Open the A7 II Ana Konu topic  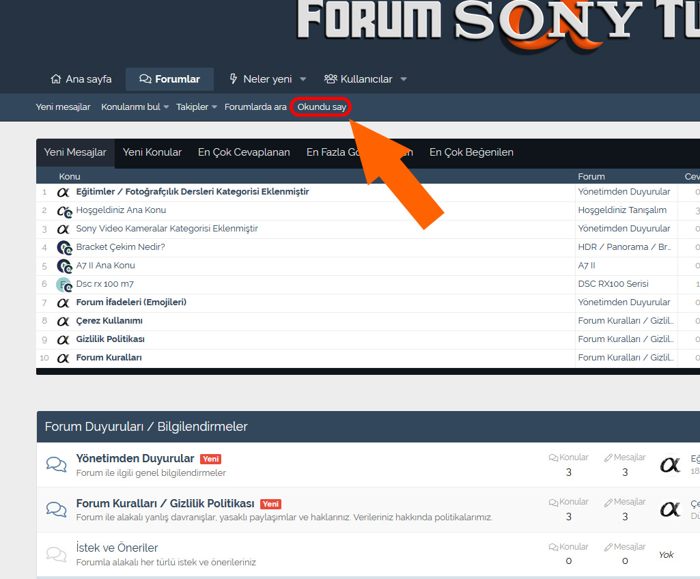coord(105,266)
